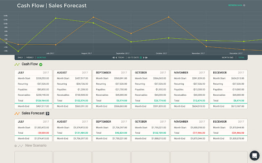Click Sales Forecast October total $132,789.00
Screen dimensions: 262x163
[159, 133]
